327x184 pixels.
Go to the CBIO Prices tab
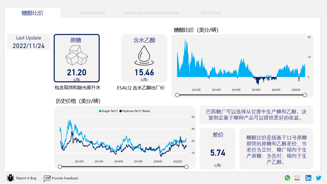tap(210, 13)
